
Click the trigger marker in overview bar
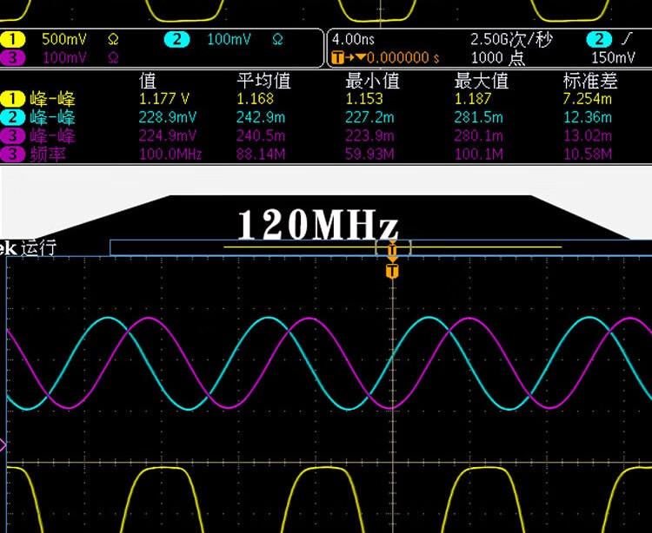[393, 249]
